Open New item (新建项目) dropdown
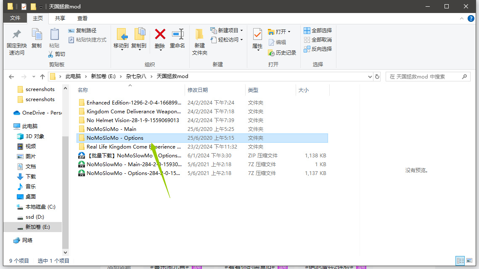 tap(227, 31)
